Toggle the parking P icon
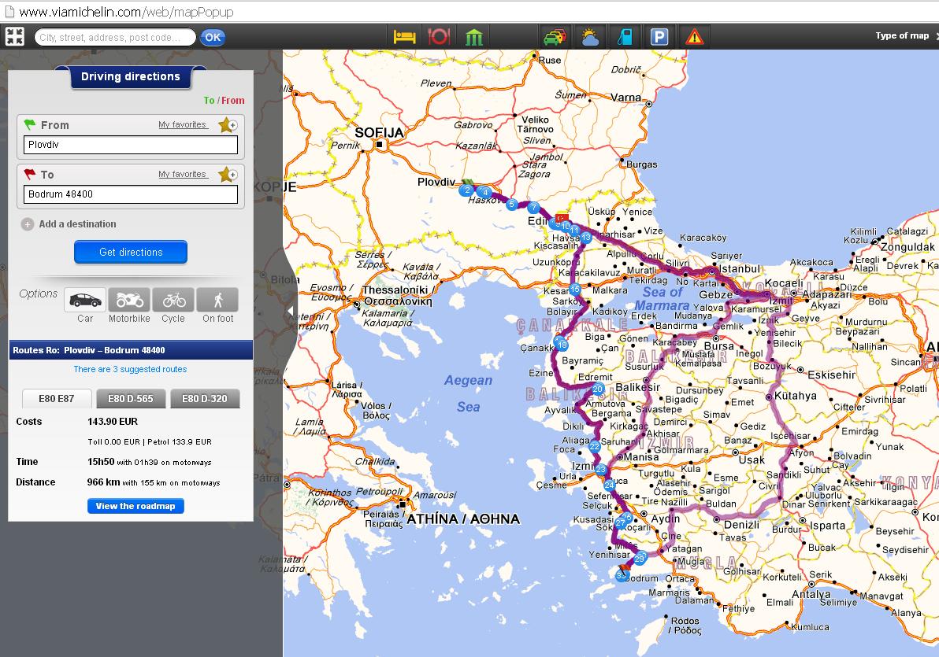 (659, 36)
